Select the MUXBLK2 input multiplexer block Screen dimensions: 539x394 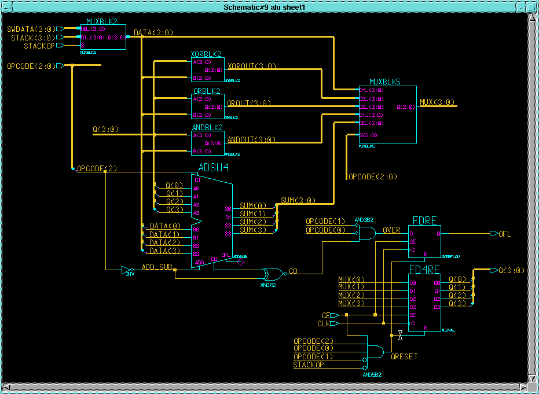(102, 37)
